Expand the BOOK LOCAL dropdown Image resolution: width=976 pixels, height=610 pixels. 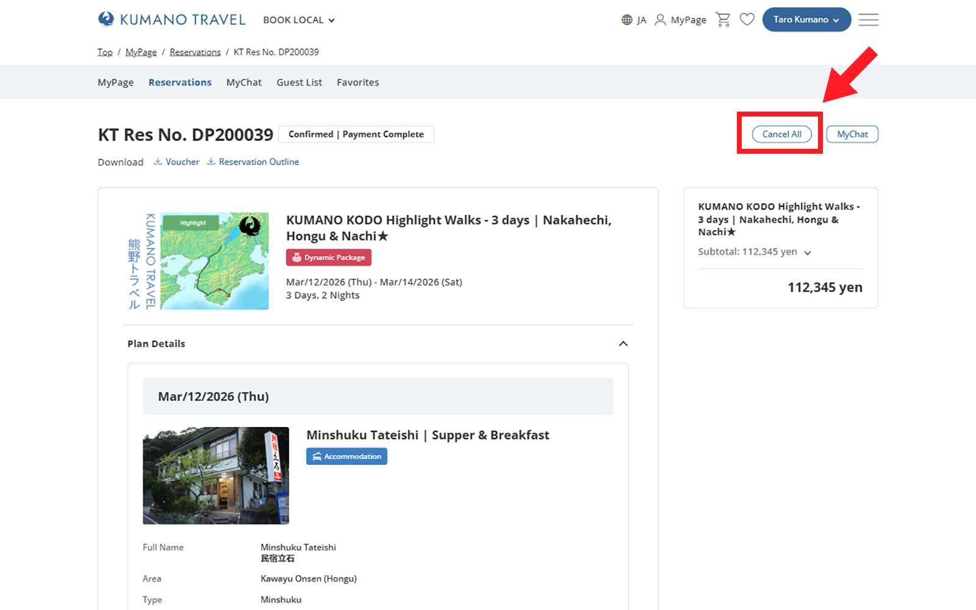pos(299,20)
